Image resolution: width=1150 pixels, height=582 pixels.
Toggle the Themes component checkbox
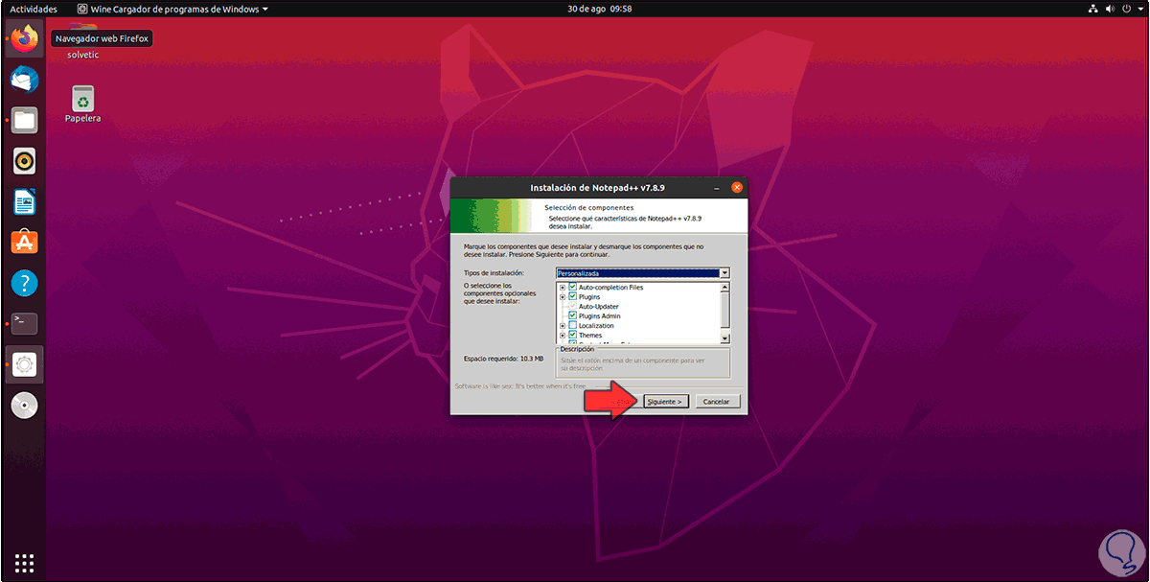point(573,335)
